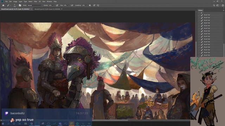
Task: Open the workspace switcher icon
Action: 218,6
